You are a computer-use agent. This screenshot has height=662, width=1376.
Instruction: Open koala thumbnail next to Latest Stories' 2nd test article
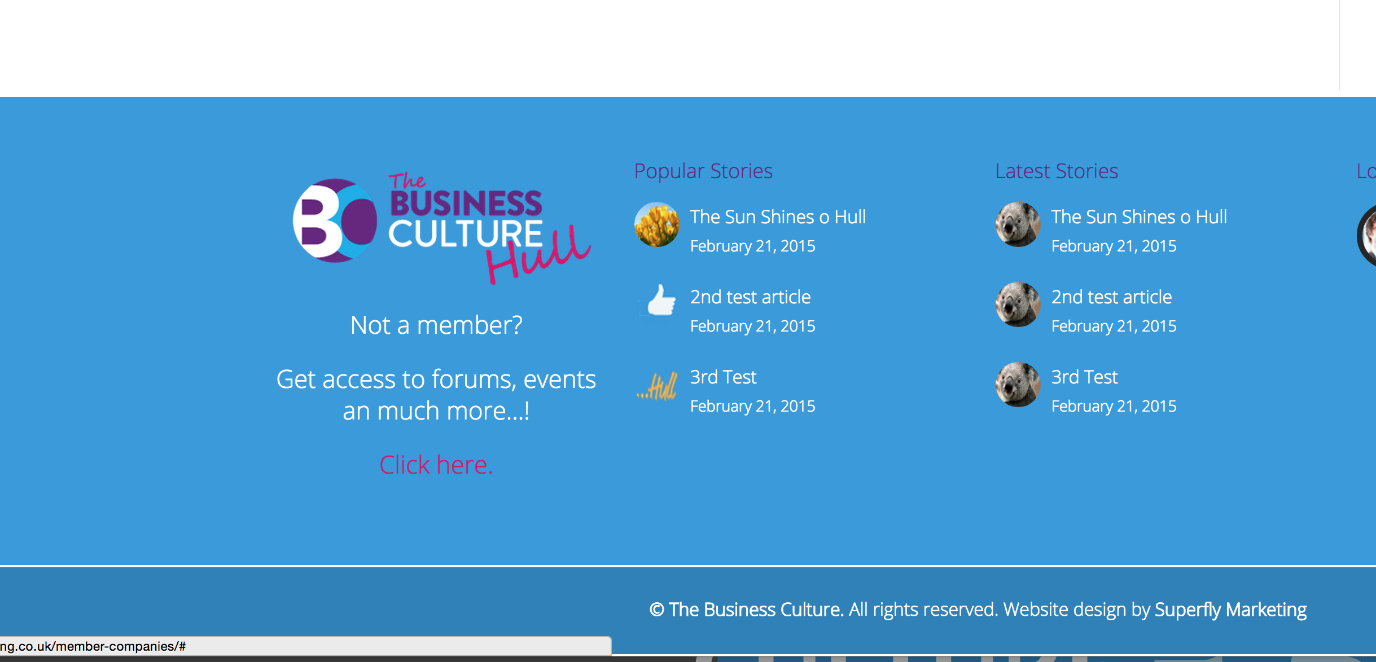coord(1018,304)
